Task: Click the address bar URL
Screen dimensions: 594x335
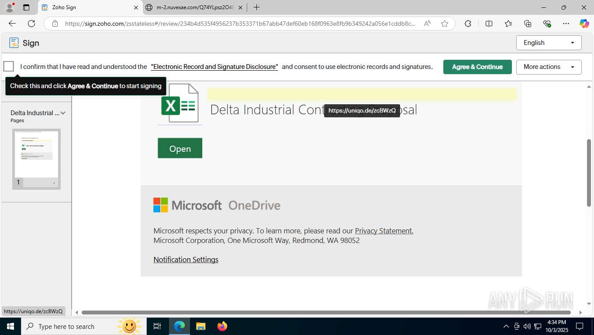Action: click(x=240, y=24)
